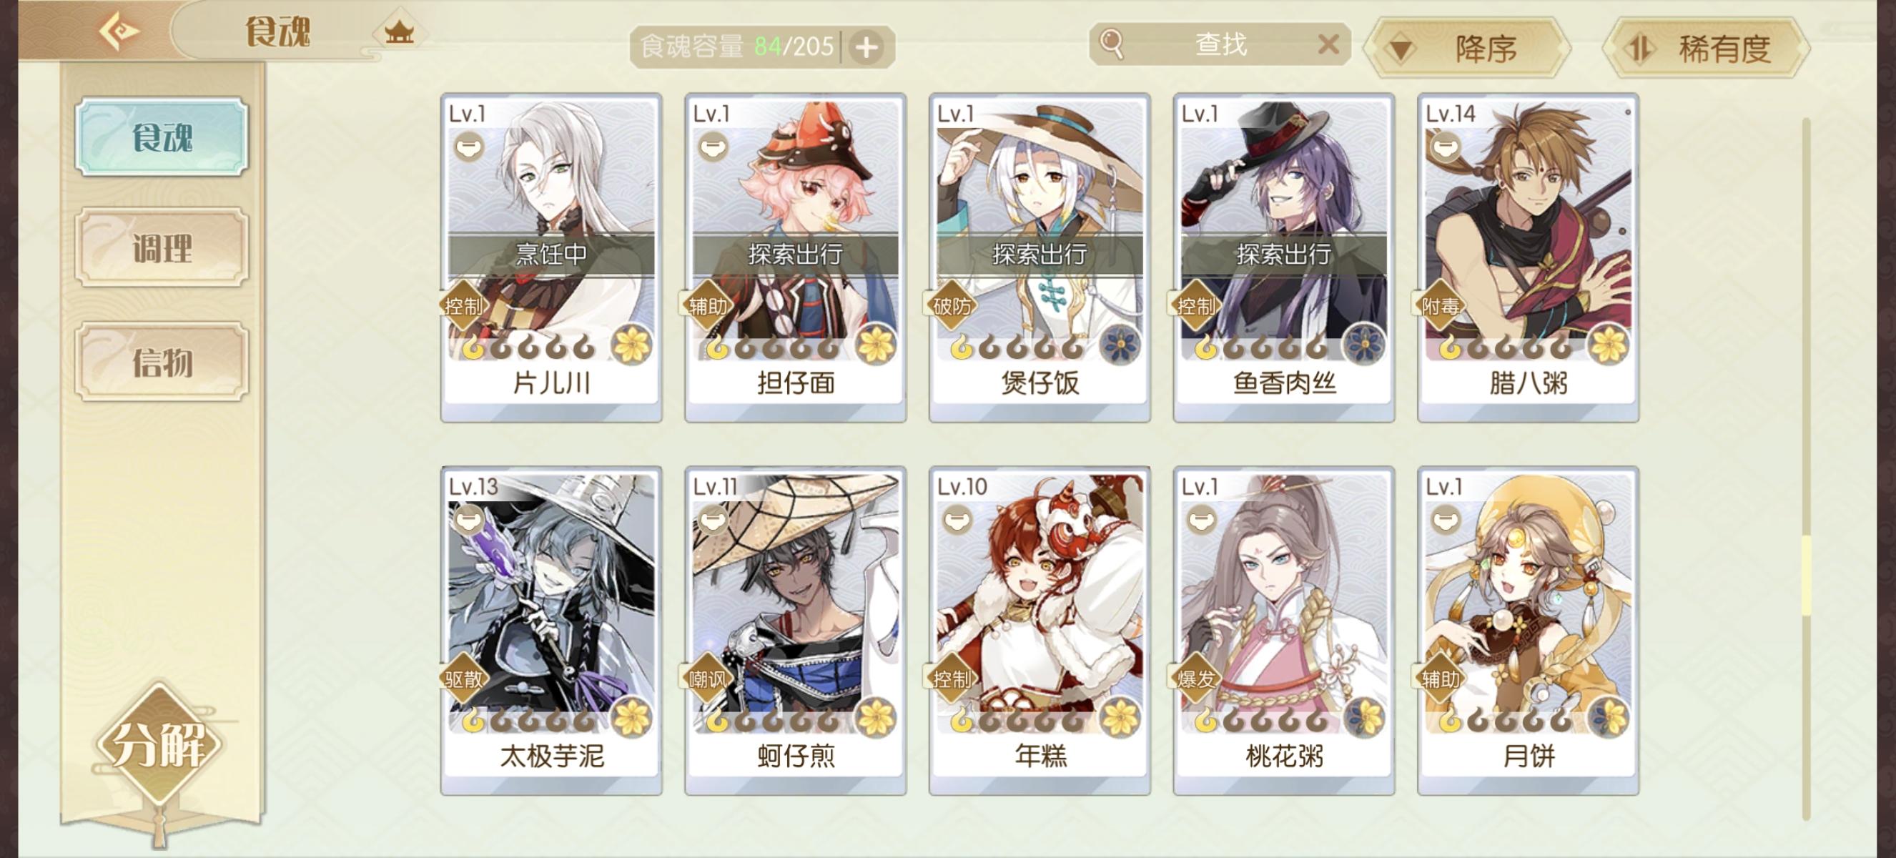Clear the search field with X
Image resolution: width=1896 pixels, height=858 pixels.
coord(1328,44)
